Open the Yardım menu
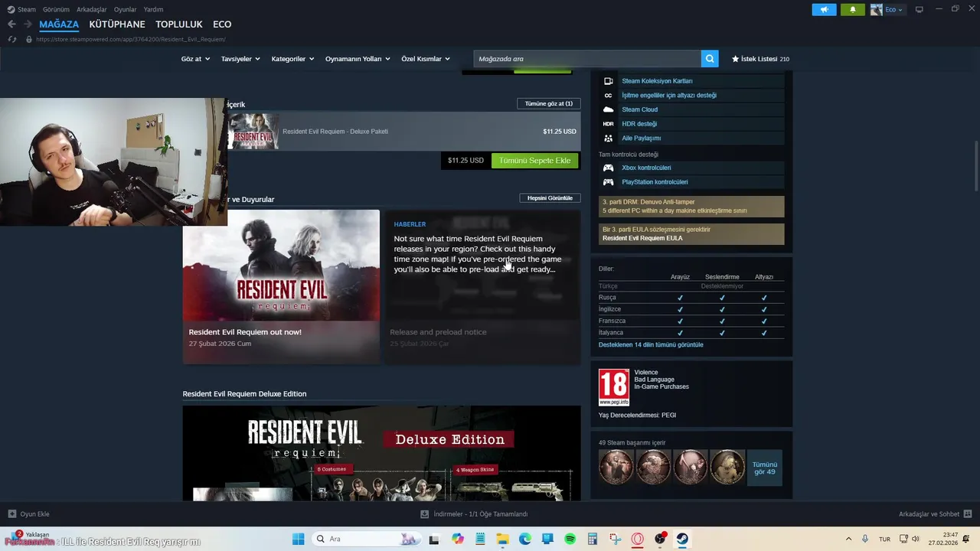The height and width of the screenshot is (551, 980). click(x=153, y=9)
